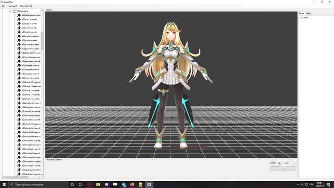Open Firefox from the taskbar
The width and height of the screenshot is (334, 188).
point(132,184)
